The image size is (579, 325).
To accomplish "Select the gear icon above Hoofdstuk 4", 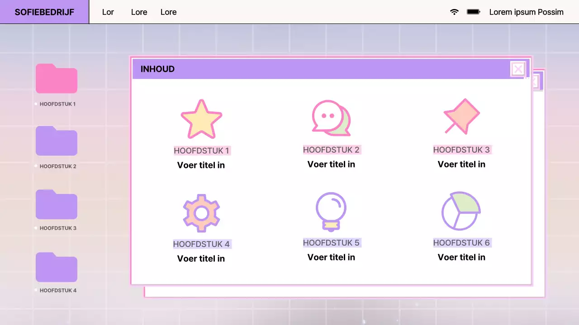I will (201, 213).
